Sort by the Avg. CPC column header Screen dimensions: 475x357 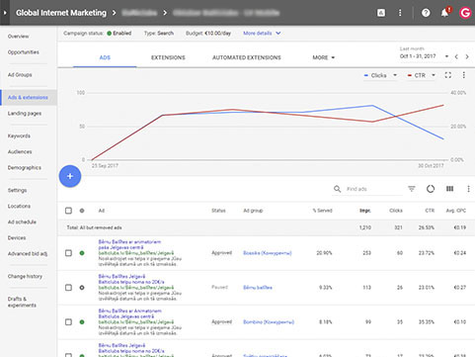[x=456, y=211]
